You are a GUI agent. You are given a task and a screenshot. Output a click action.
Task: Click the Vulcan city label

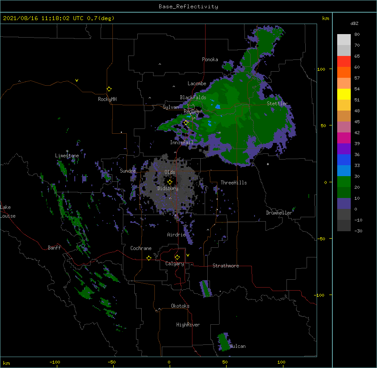[x=238, y=346]
